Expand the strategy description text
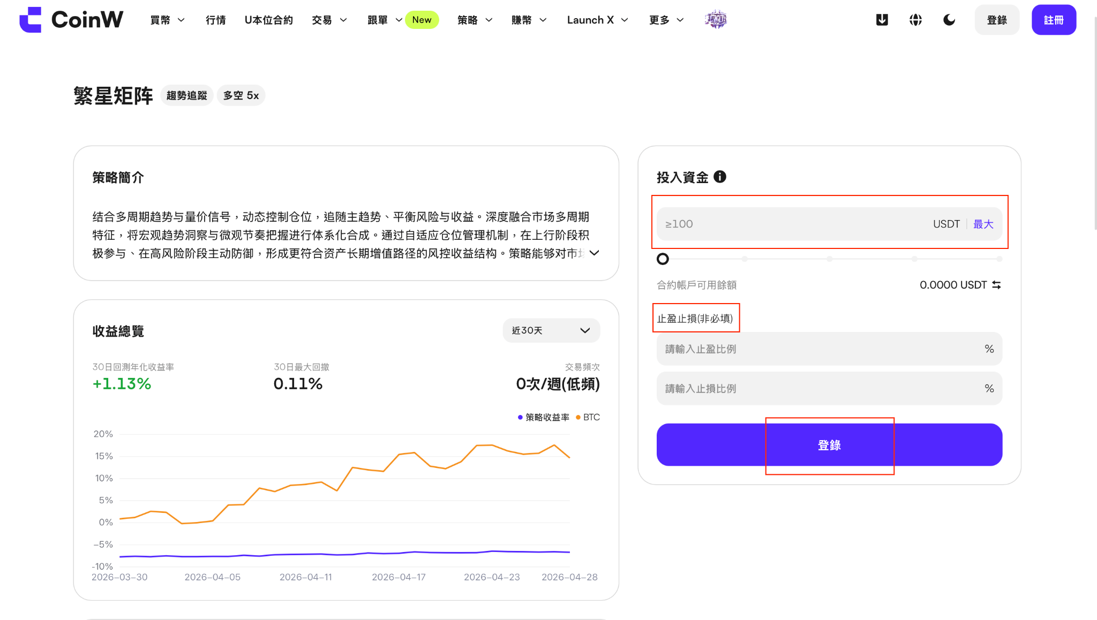This screenshot has width=1097, height=620. [594, 253]
